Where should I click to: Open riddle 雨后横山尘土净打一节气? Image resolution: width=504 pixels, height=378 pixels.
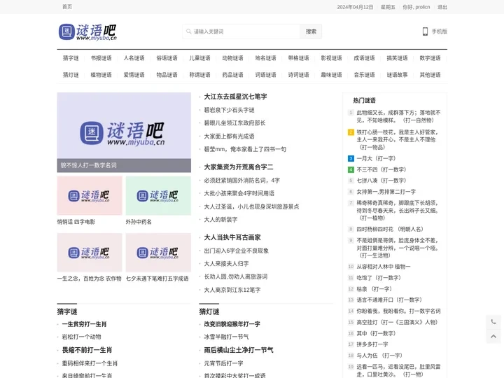click(239, 350)
